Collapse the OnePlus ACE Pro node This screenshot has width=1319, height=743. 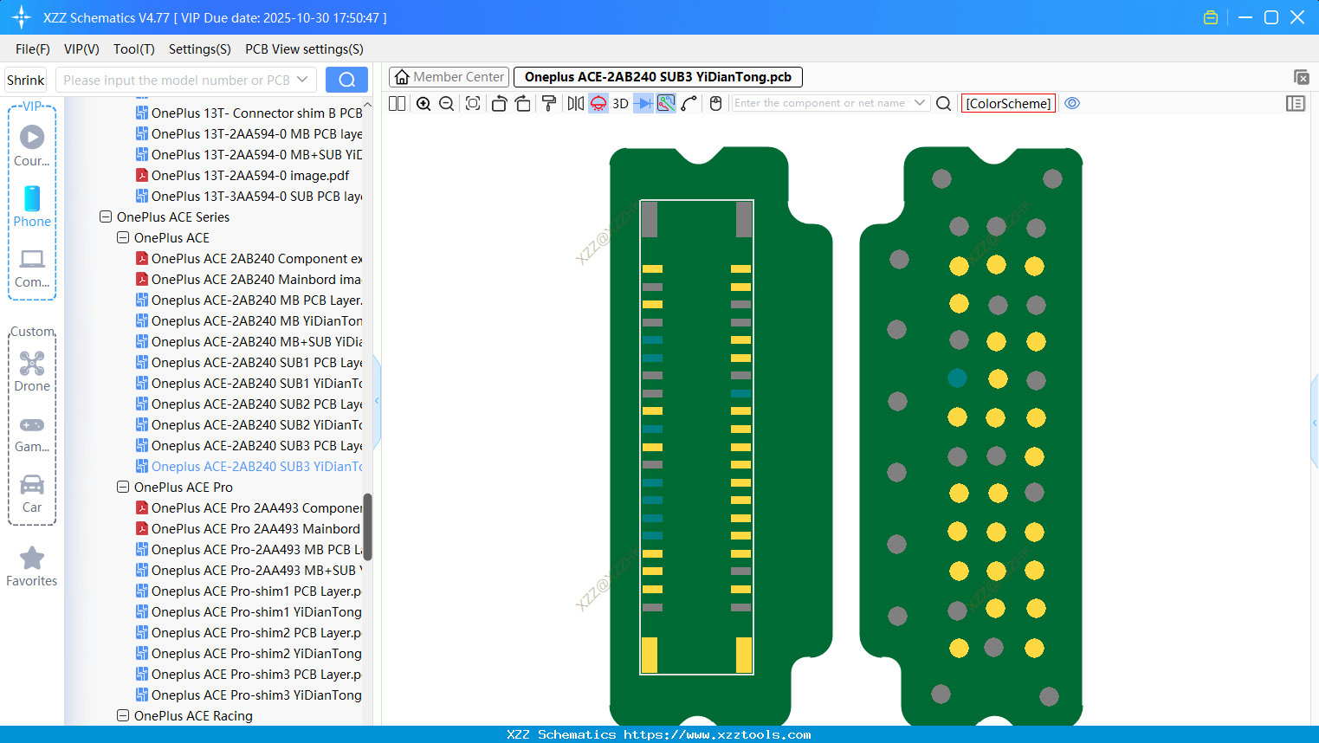(122, 487)
